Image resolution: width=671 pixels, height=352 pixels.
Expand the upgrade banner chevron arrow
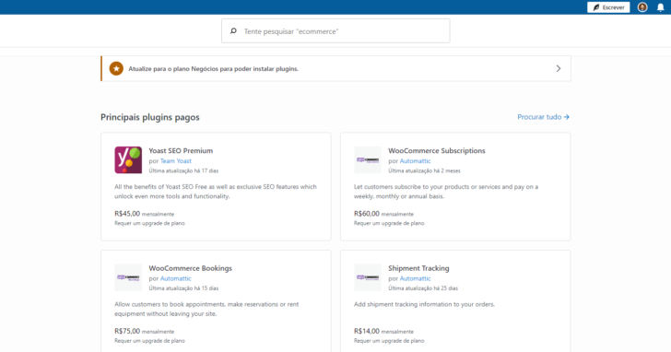[x=558, y=68]
